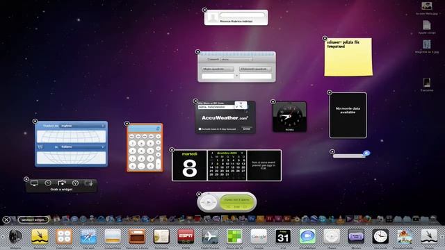Add the Web Clip compass widget from the widget bar
This screenshot has height=250, width=445.
tap(88, 236)
